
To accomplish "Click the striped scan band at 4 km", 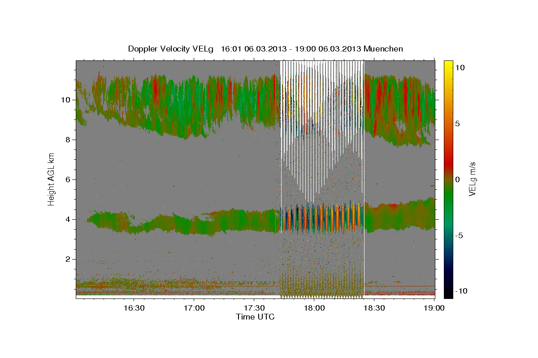I will pos(322,218).
